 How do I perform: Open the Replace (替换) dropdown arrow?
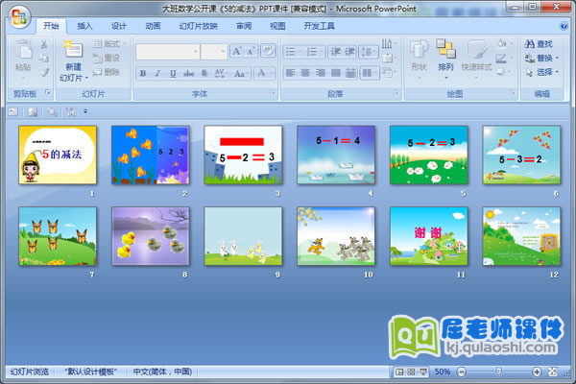click(558, 58)
